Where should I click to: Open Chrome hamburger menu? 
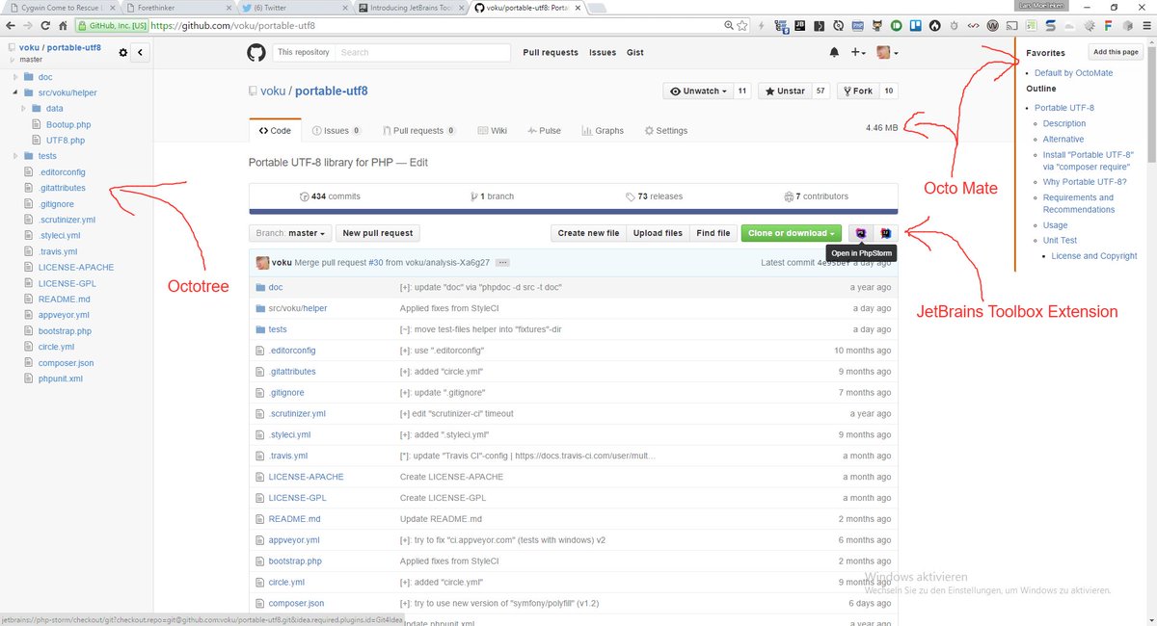1147,26
